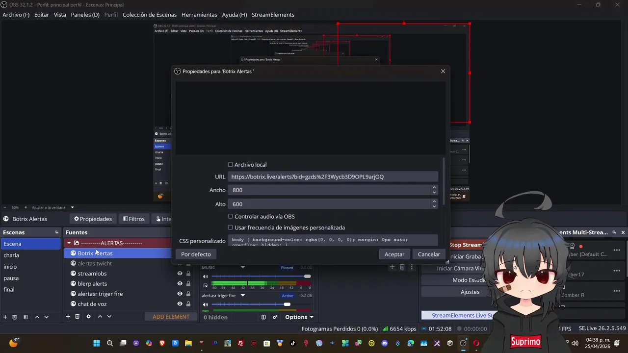The image size is (628, 353).
Task: Open Colección de Escenas menu
Action: (150, 15)
